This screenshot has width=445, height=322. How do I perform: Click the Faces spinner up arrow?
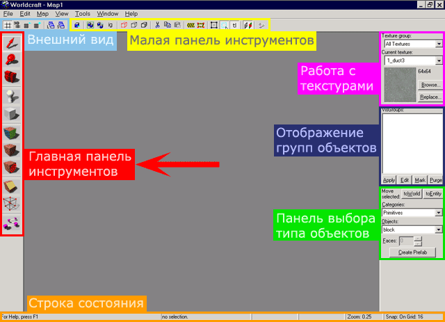click(x=418, y=239)
